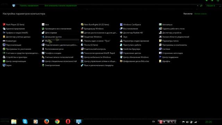This screenshot has width=222, height=125.
Task: Open Гаджеты рабочего стола
Action: click(173, 28)
